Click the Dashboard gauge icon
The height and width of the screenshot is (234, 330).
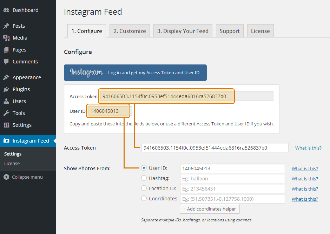(6, 10)
